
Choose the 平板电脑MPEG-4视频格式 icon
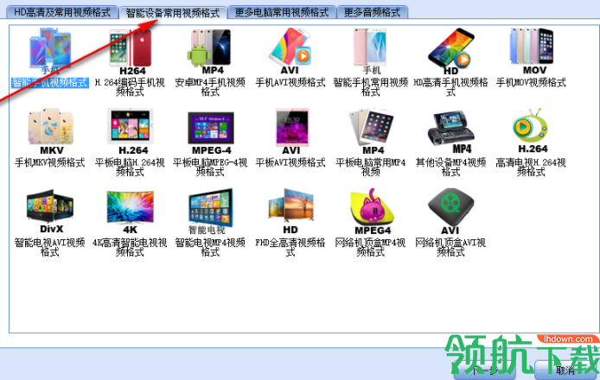[x=211, y=133]
